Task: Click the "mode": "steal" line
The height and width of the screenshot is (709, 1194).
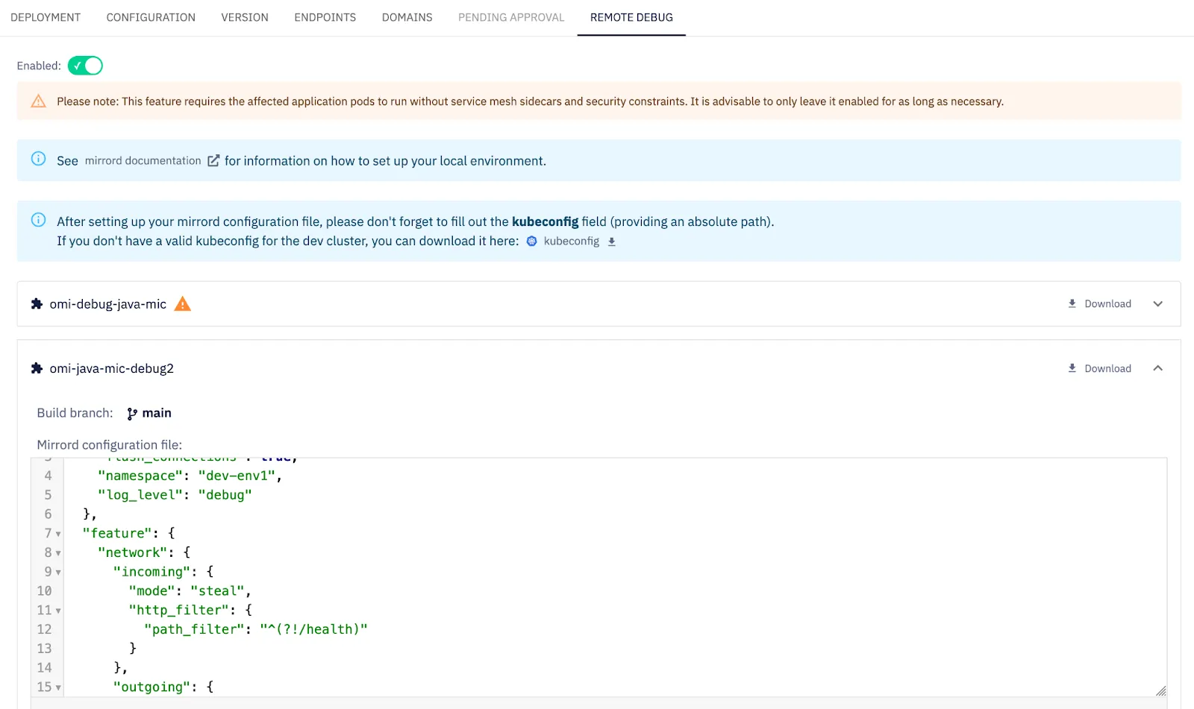Action: 190,591
